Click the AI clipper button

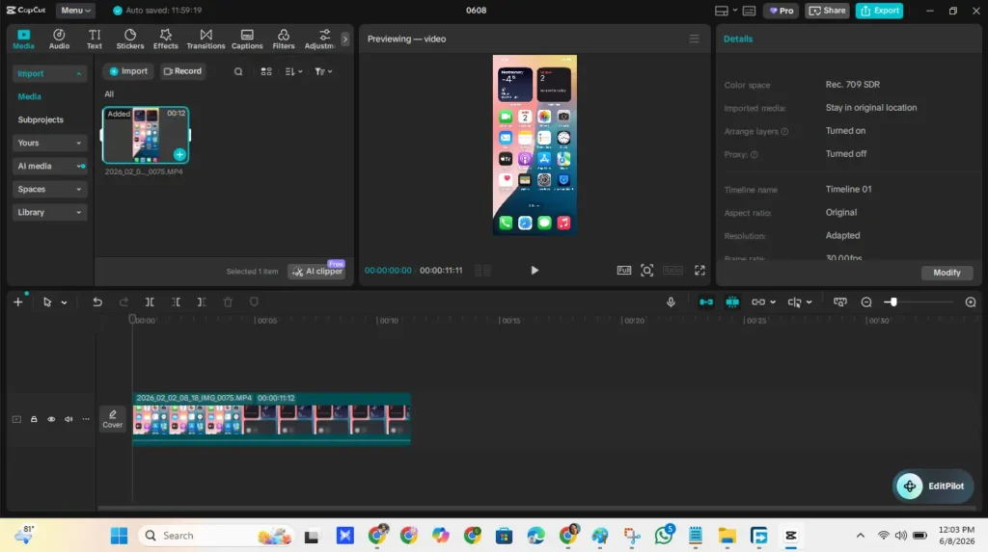click(316, 272)
